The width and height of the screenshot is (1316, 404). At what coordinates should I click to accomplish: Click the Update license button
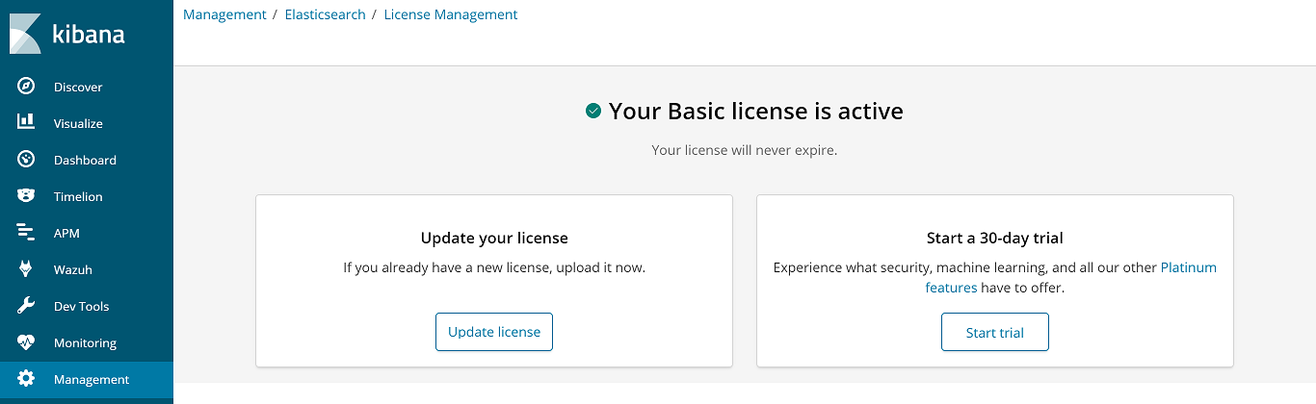tap(494, 332)
